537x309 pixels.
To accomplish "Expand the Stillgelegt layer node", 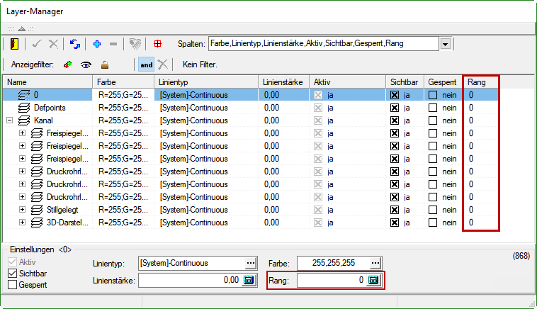I will coord(22,210).
